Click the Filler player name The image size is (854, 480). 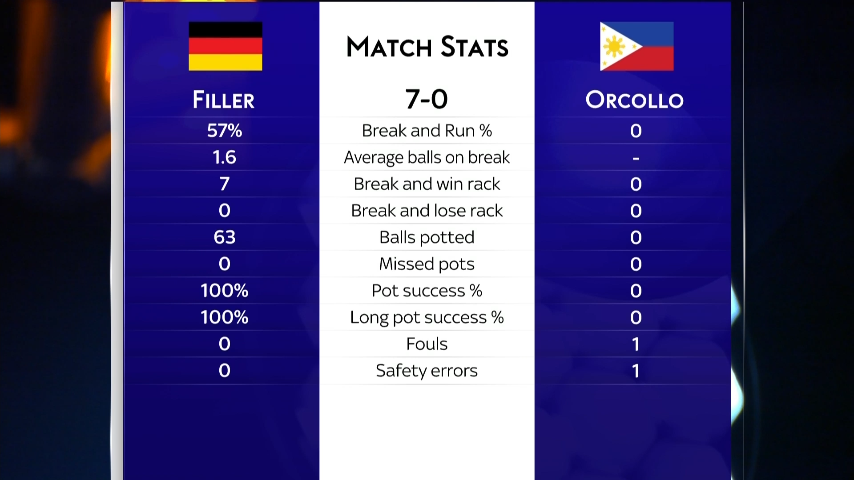[224, 100]
